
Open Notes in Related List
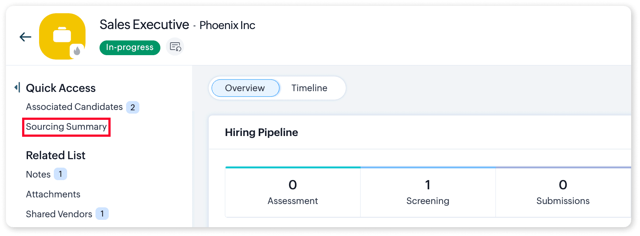[38, 174]
